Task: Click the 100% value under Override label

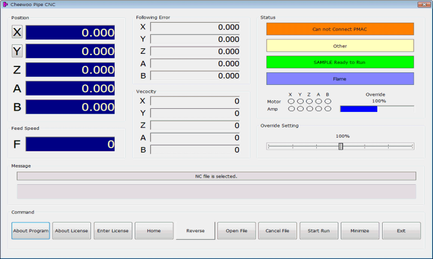Action: [379, 101]
